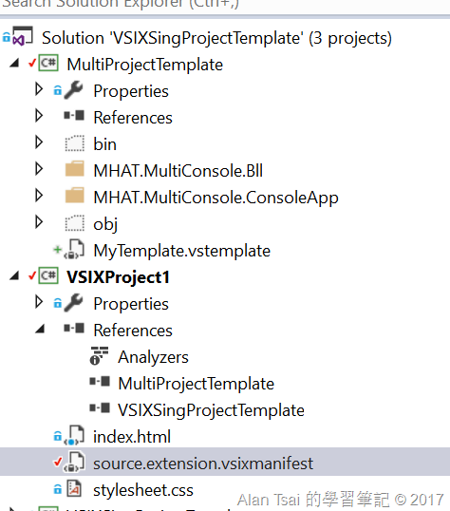This screenshot has width=450, height=511.
Task: Click the stylesheet.css file icon
Action: point(74,488)
